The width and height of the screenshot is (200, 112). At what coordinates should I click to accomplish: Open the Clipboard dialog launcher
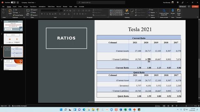pos(24,17)
